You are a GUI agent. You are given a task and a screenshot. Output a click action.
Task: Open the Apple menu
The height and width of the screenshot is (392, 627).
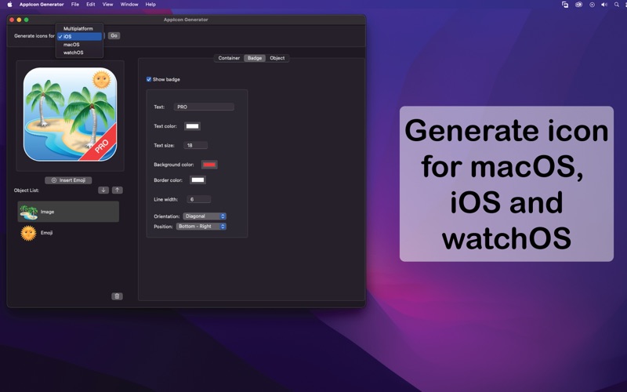(x=9, y=5)
